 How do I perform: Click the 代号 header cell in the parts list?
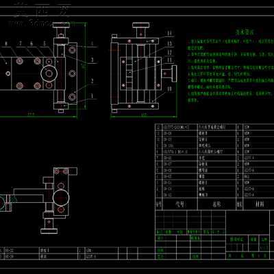180,204
